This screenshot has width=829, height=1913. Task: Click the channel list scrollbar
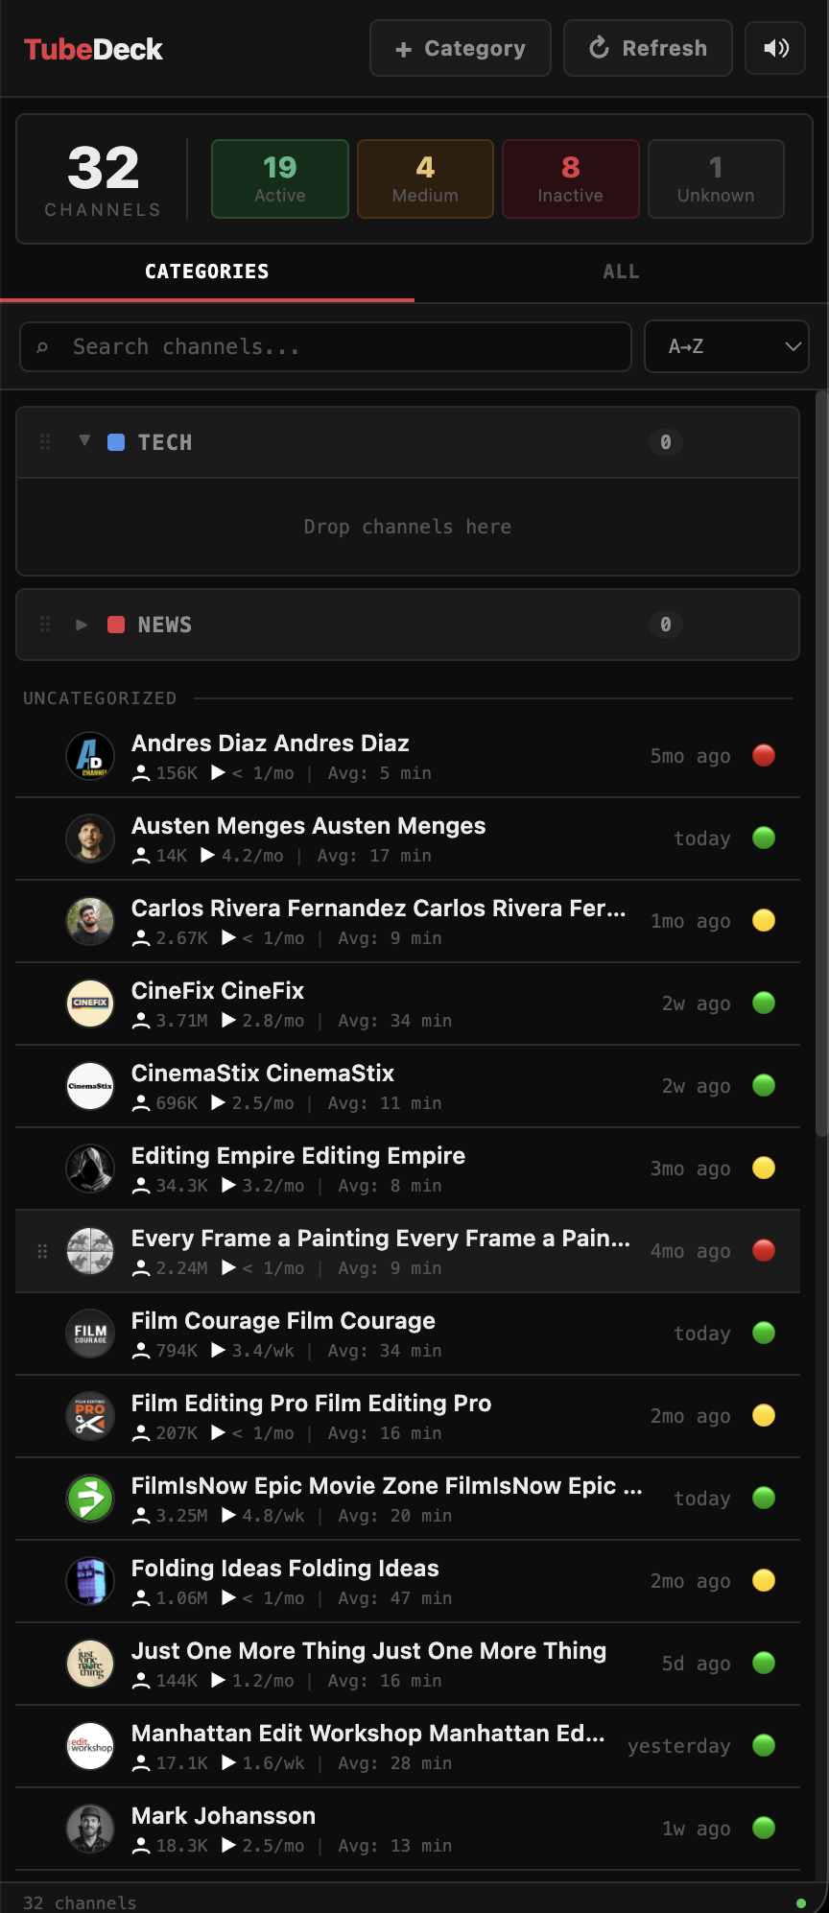821,765
